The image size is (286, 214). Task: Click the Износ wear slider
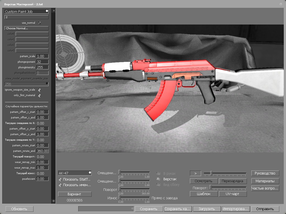click(x=134, y=197)
